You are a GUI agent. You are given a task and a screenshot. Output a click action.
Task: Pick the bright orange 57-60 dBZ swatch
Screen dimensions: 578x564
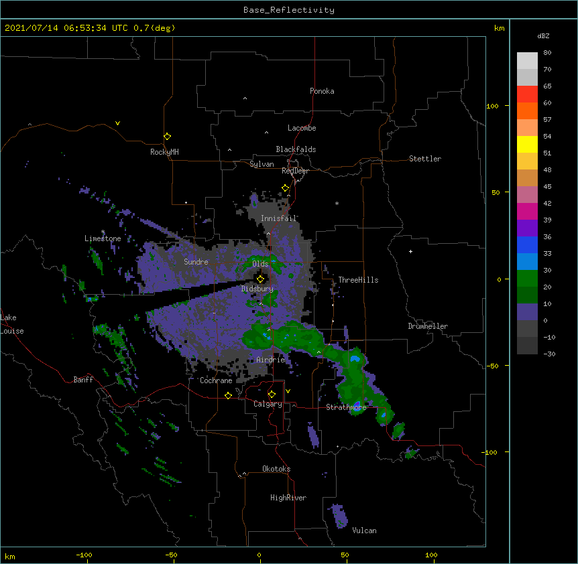click(x=527, y=111)
